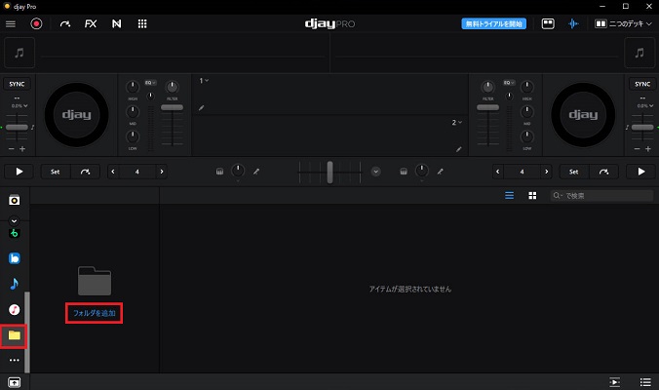Image resolution: width=659 pixels, height=390 pixels.
Task: Select the yellow folder source in sidebar
Action: [15, 335]
